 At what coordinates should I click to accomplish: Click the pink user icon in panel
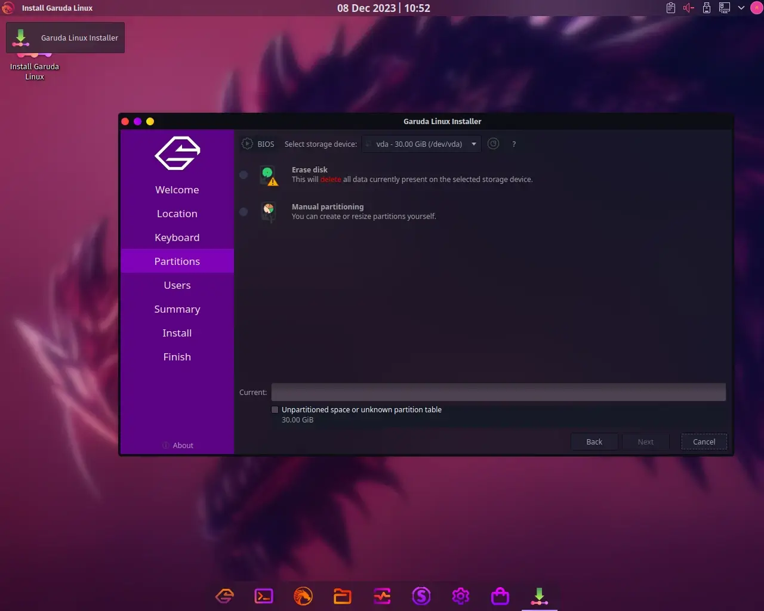click(x=756, y=8)
